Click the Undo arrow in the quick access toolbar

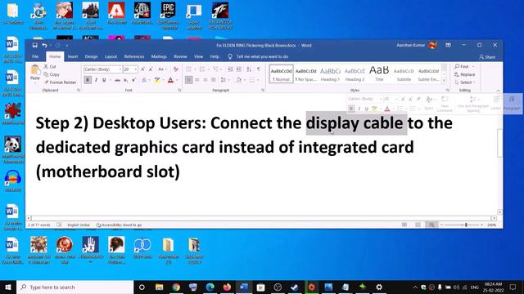44,46
